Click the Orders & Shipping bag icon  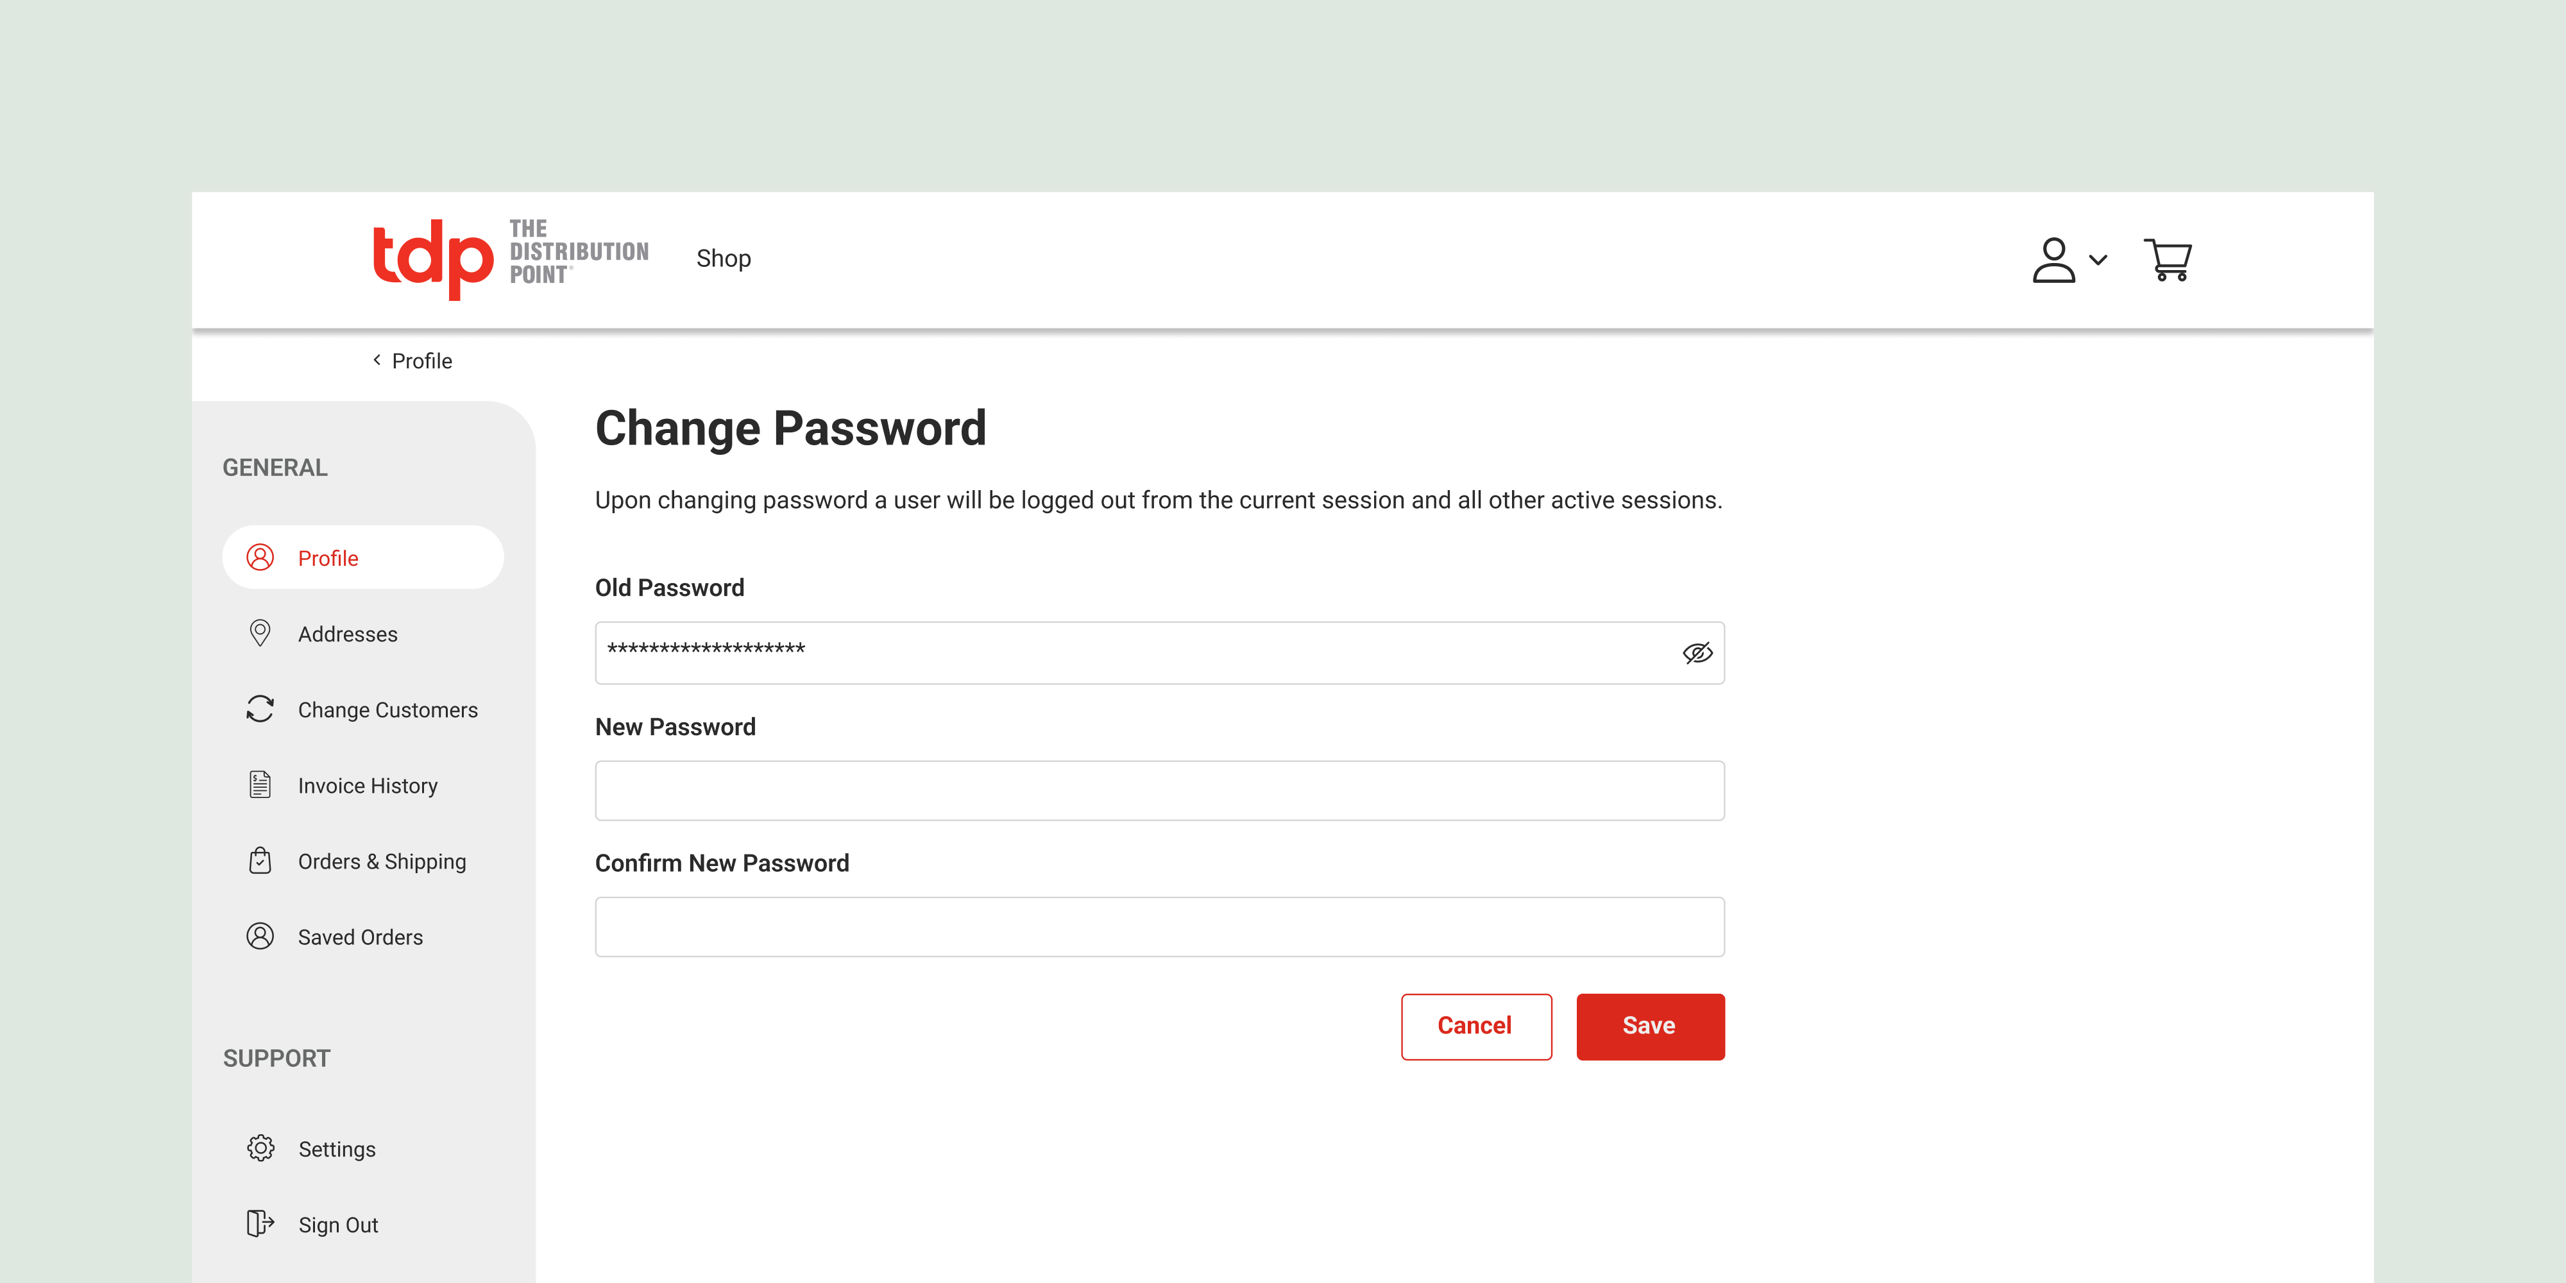pyautogui.click(x=260, y=861)
